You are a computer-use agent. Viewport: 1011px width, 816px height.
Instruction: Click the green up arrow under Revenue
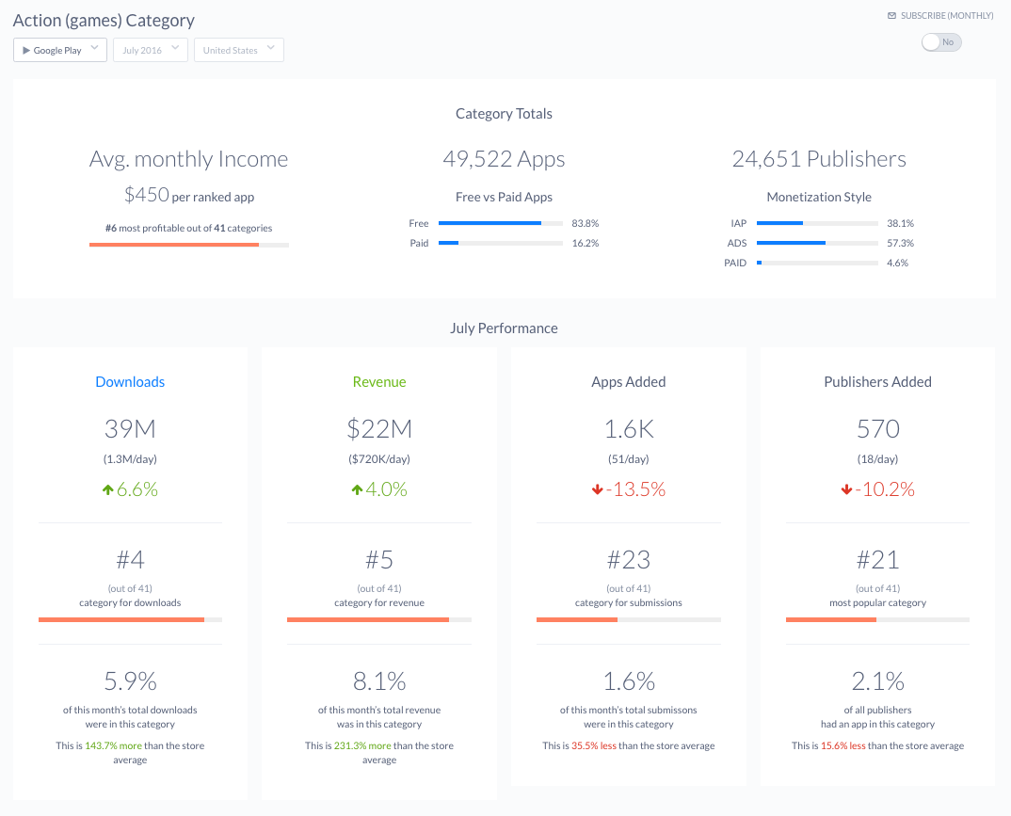tap(358, 488)
